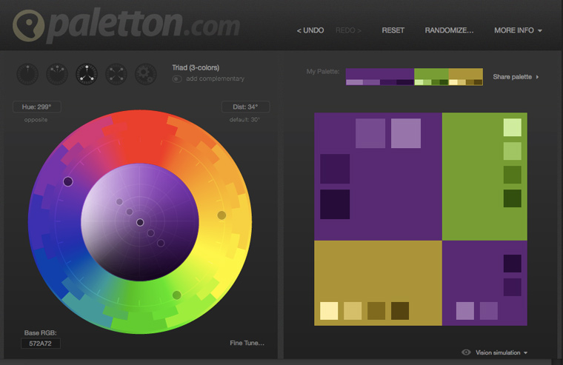Click the lightest green swatch in green block
This screenshot has width=563, height=365.
click(x=513, y=127)
